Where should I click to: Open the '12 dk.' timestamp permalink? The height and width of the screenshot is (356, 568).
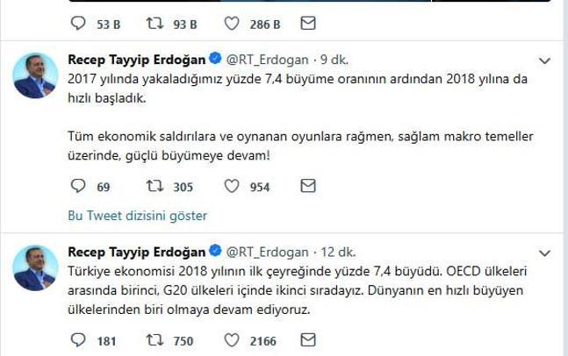[338, 253]
